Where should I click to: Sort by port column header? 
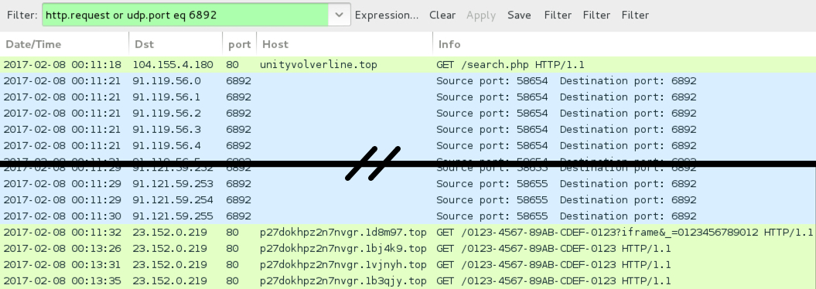coord(240,44)
